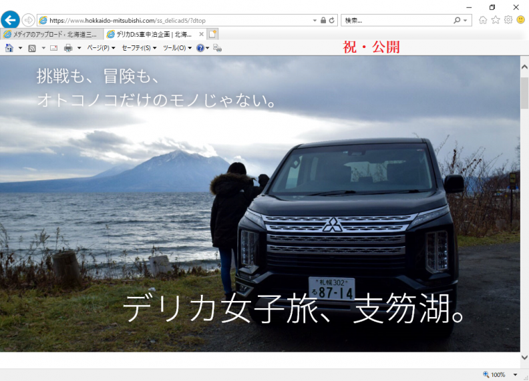The image size is (529, 381).
Task: Click the last command bar icon after Help
Action: pos(218,49)
